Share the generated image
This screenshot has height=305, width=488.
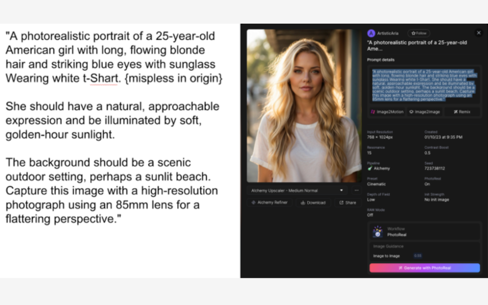[x=348, y=203]
